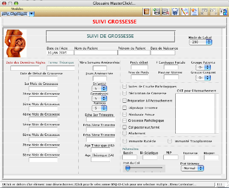Check Préparation à l'Accouchement box
This screenshot has height=188, width=229.
(x=125, y=101)
